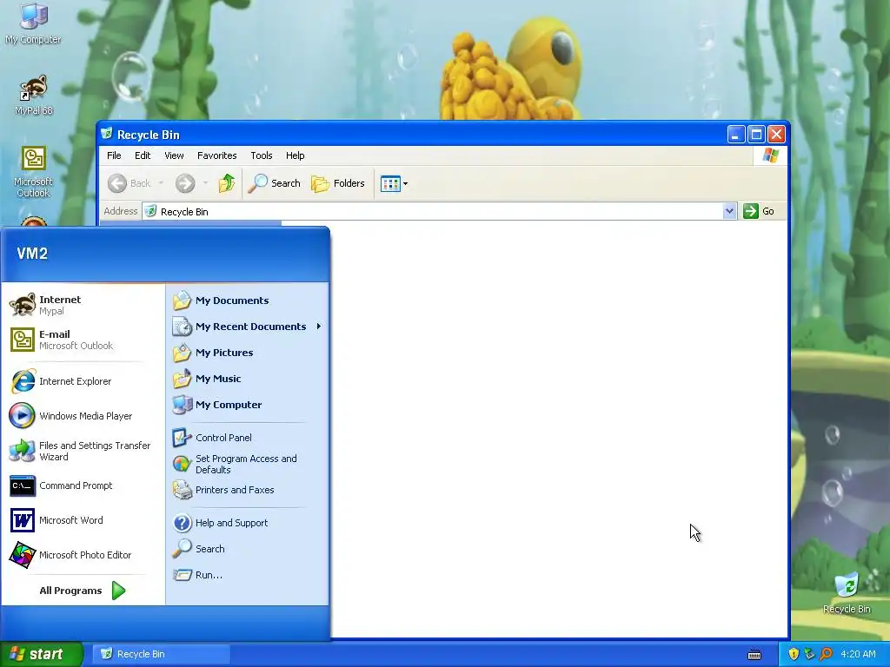The image size is (890, 667).
Task: Click Search in Recycle Bin toolbar
Action: pos(274,183)
